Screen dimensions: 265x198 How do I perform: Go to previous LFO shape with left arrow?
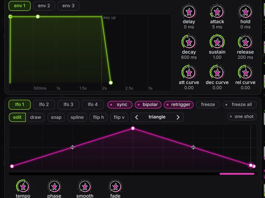pos(137,117)
